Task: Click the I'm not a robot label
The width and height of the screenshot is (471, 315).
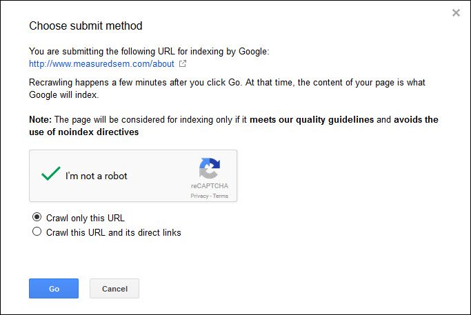Action: point(97,176)
